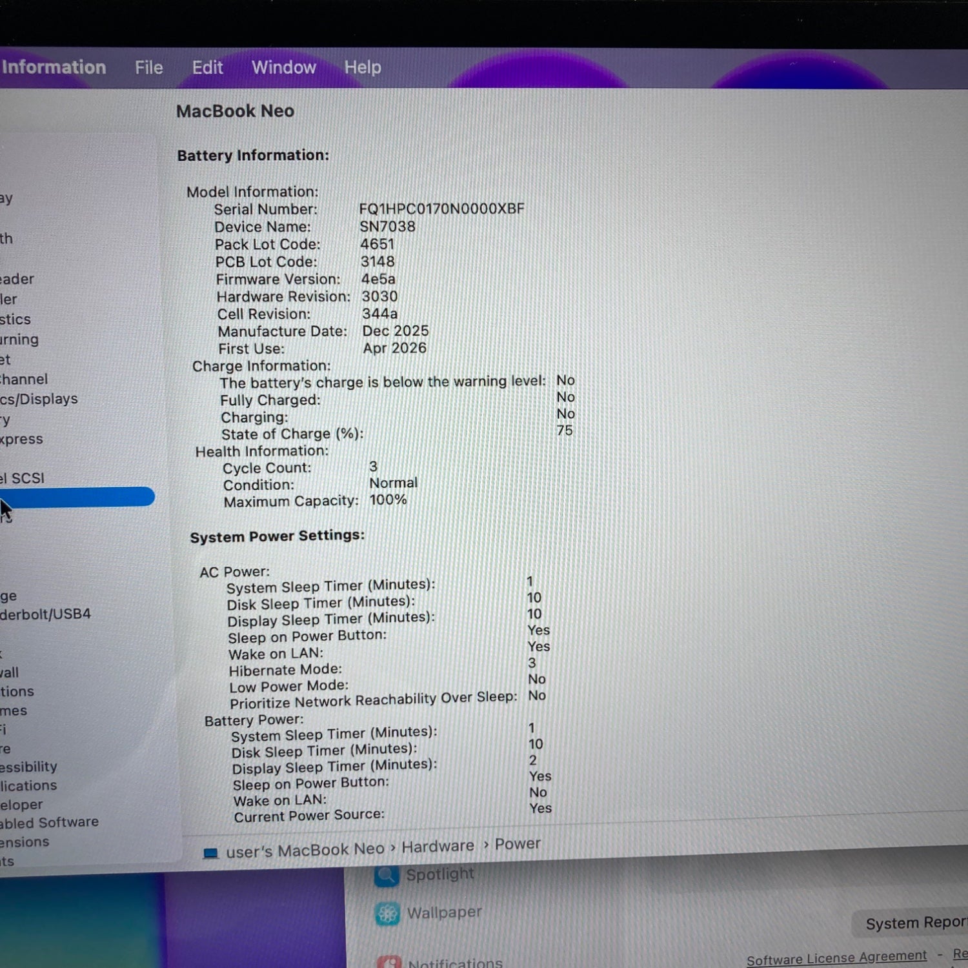Screen dimensions: 968x968
Task: Open the Window menu
Action: (284, 67)
